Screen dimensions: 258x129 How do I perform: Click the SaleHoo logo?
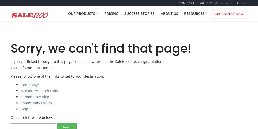[30, 15]
